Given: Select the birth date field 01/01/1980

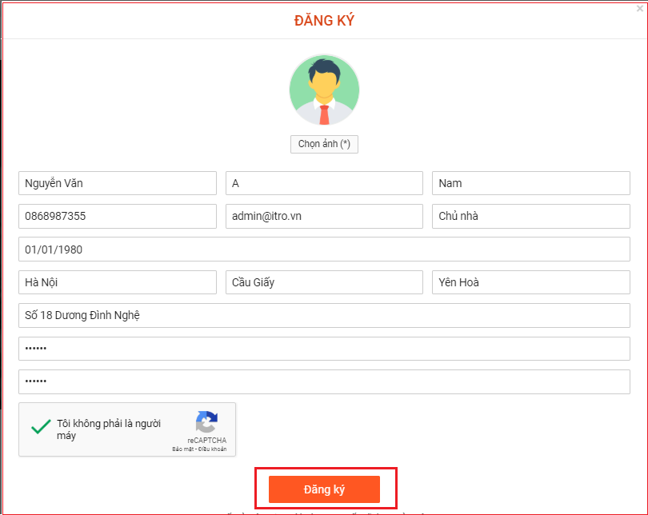Looking at the screenshot, I should (x=324, y=250).
